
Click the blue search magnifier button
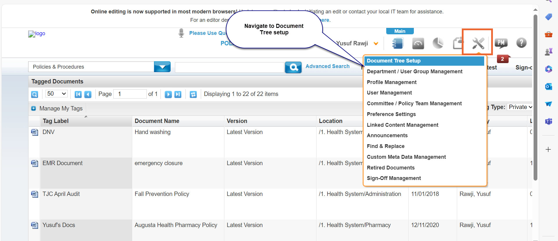[293, 67]
